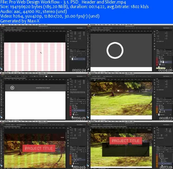Select Move tool in 00:02:04 frame
Screen dimensions: 173x169
pos(1,32)
